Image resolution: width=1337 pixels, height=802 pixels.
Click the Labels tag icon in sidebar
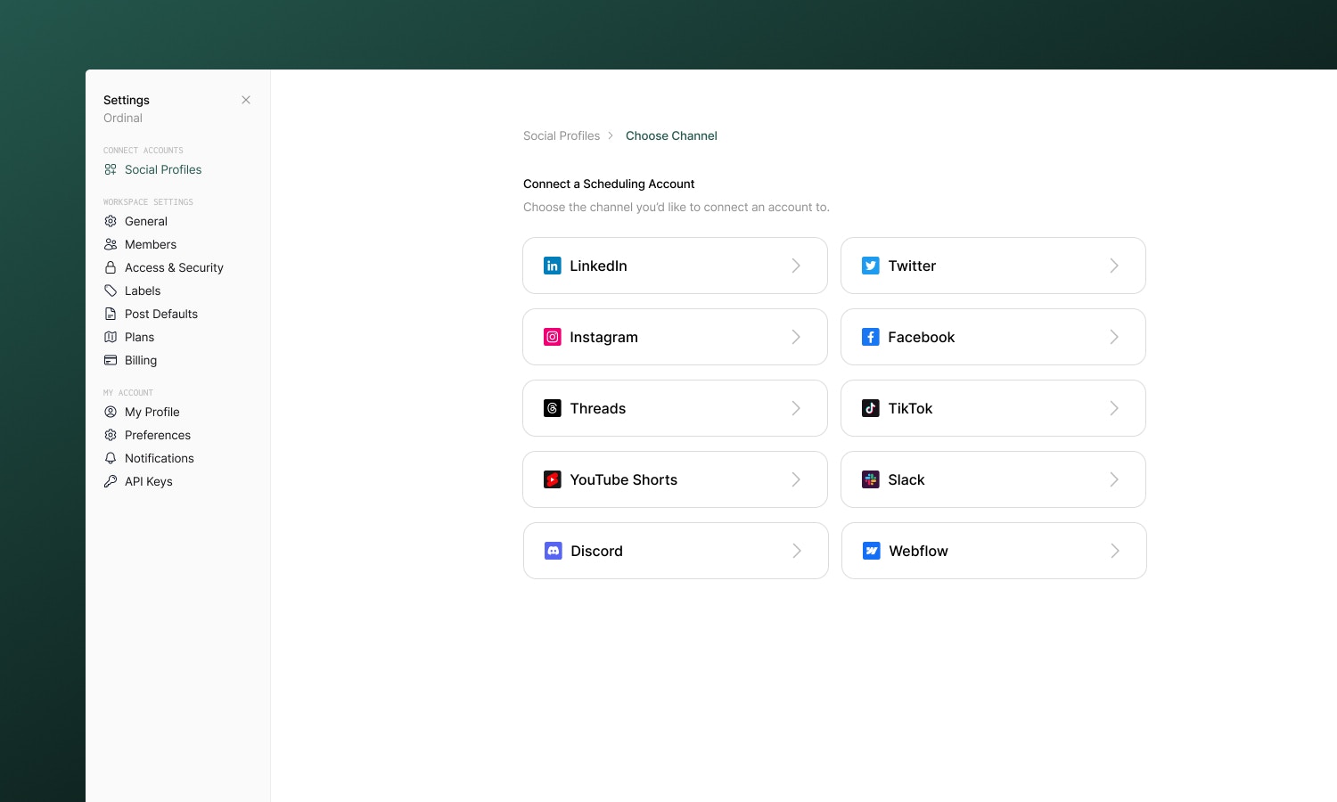(111, 291)
